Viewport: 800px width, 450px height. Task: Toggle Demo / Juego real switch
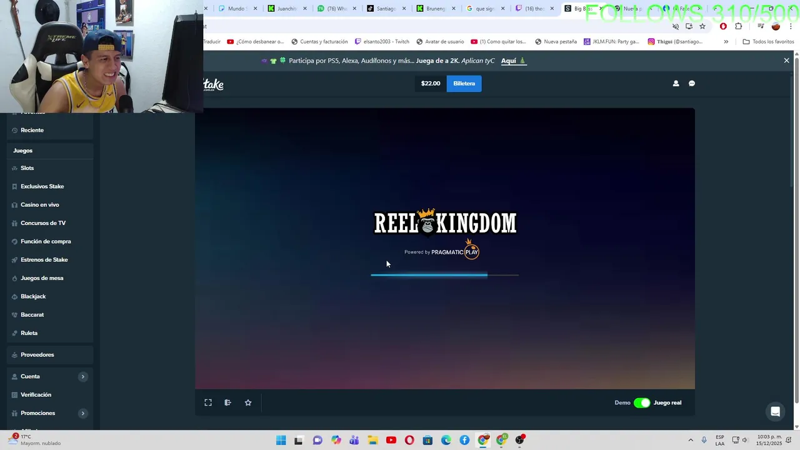(642, 402)
